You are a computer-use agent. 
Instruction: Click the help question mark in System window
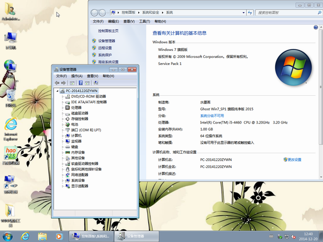315,27
